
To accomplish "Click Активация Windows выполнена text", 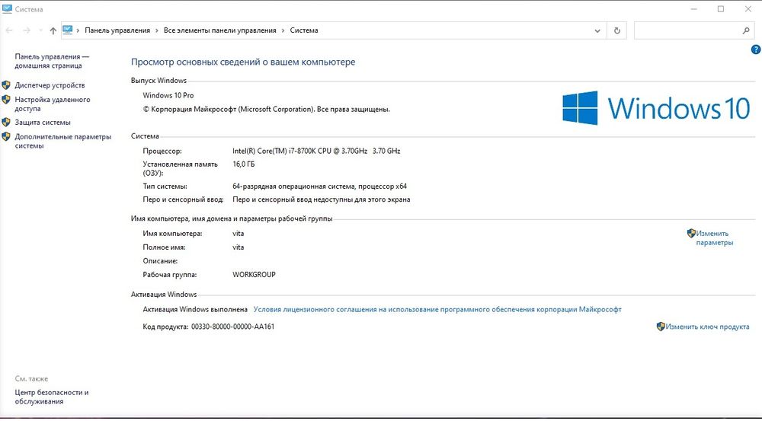I will click(x=195, y=309).
